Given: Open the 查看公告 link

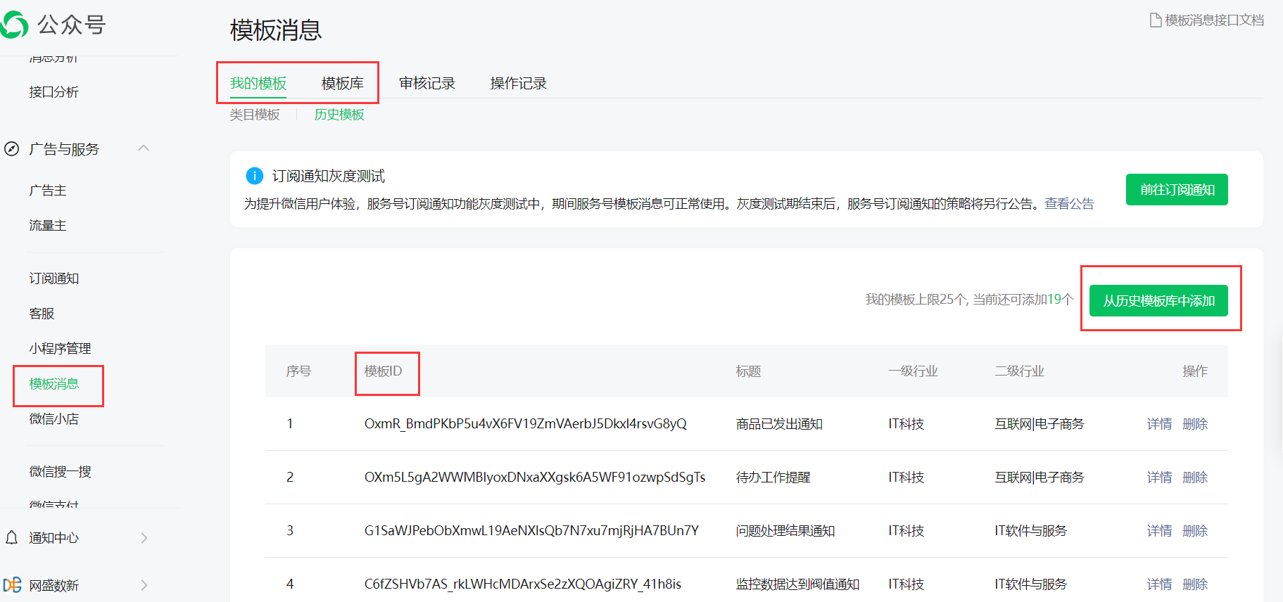Looking at the screenshot, I should tap(1068, 204).
